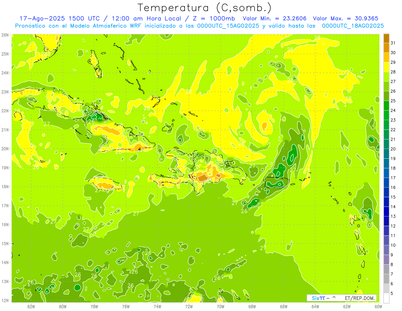This screenshot has height=311, width=402.
Task: Click the 66W longitude axis label
Action: pyautogui.click(x=284, y=306)
